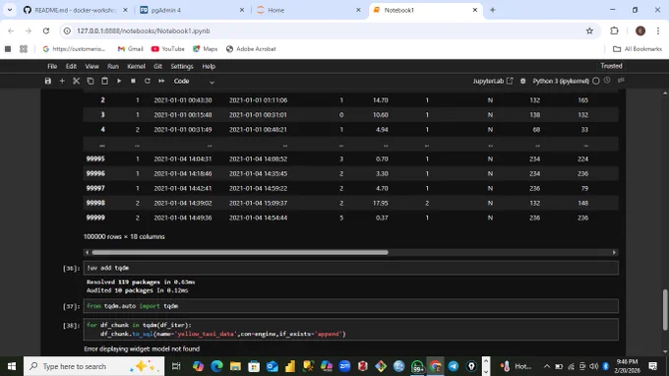Image resolution: width=669 pixels, height=376 pixels.
Task: Switch kernel via Python 3 (ipykernel)
Action: pyautogui.click(x=561, y=81)
